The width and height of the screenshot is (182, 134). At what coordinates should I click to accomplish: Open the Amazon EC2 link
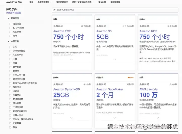pos(62,31)
